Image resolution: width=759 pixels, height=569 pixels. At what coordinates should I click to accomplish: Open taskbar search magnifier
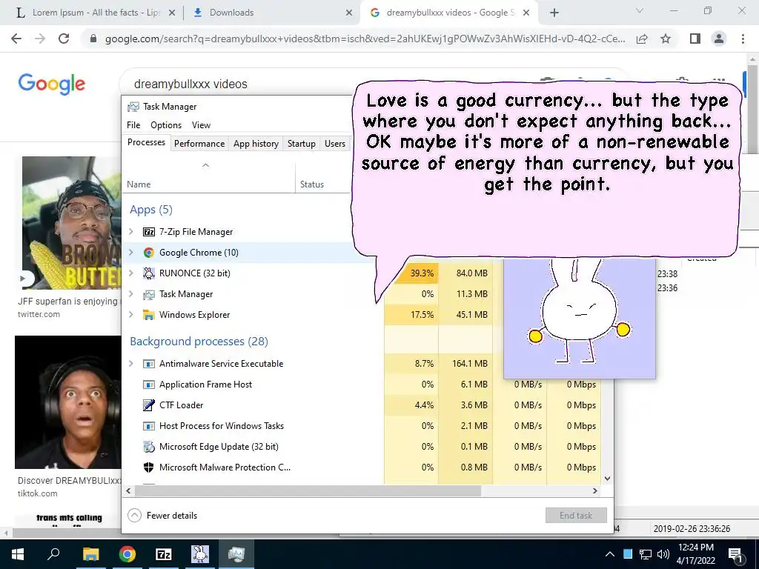[x=53, y=554]
